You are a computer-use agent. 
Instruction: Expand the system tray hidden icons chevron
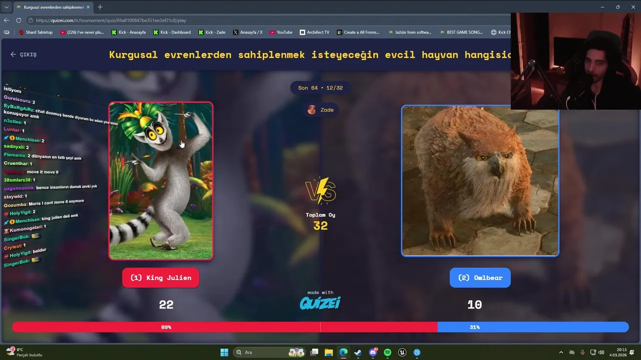(x=561, y=352)
